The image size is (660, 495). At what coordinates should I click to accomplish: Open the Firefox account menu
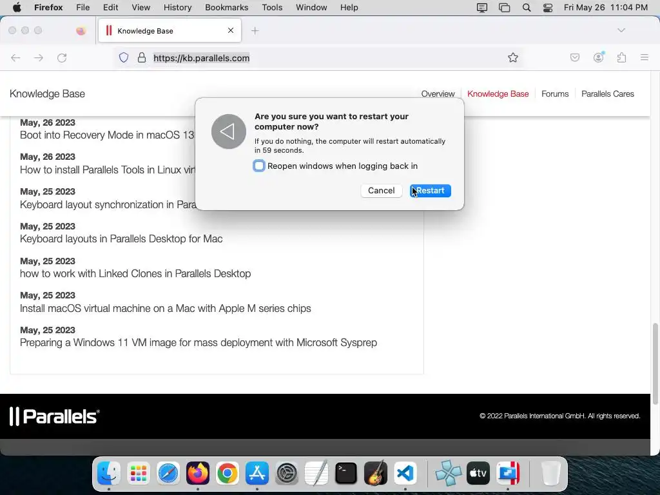click(599, 57)
